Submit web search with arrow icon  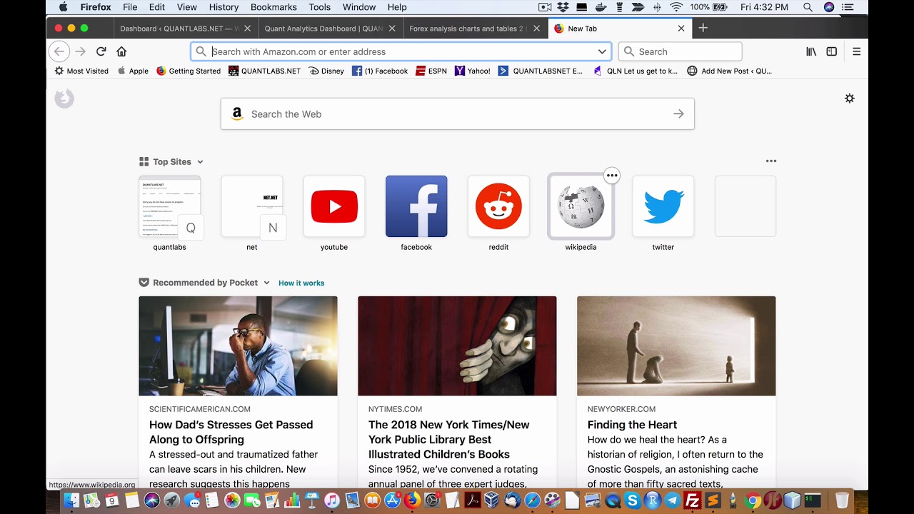click(x=678, y=114)
